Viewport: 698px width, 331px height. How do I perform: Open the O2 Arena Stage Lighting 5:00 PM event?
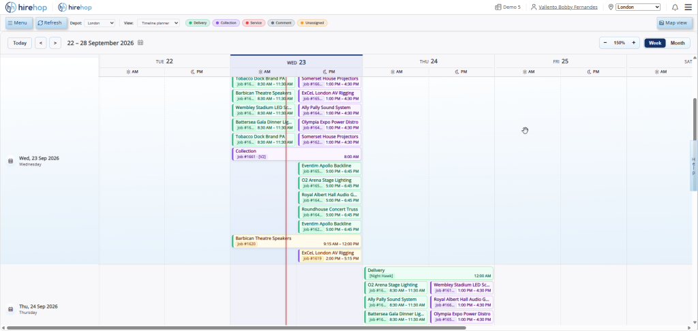[x=329, y=183]
